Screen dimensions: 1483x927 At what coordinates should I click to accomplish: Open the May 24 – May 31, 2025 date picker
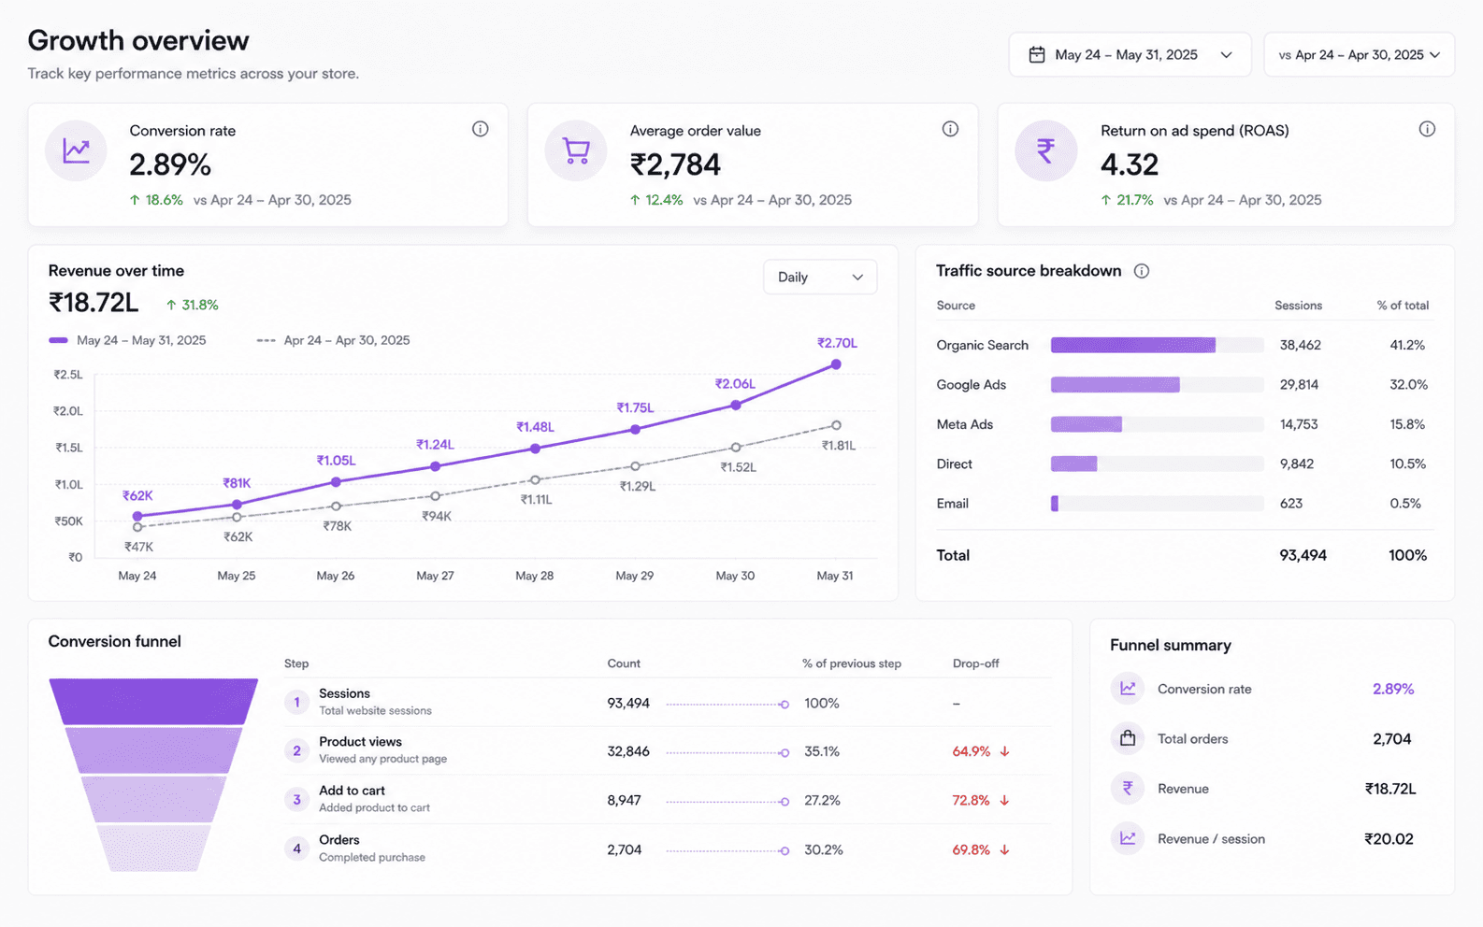click(x=1130, y=55)
